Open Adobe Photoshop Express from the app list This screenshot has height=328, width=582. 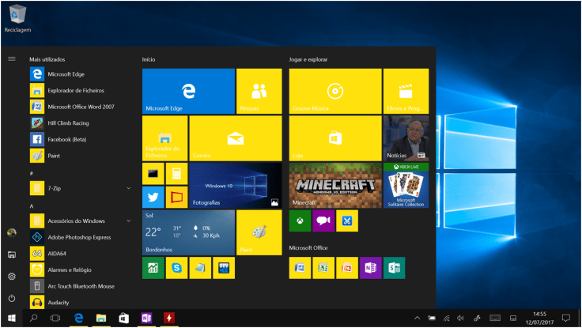tap(79, 237)
